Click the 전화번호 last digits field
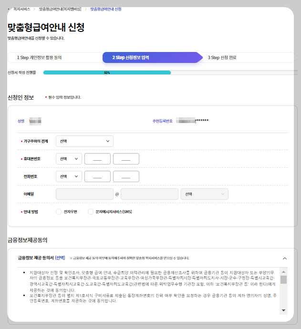 [126, 176]
